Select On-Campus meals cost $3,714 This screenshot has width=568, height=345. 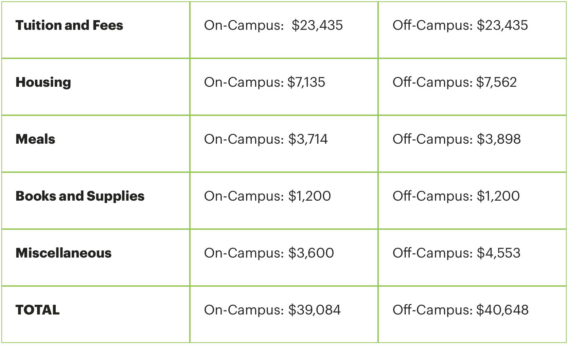click(266, 139)
